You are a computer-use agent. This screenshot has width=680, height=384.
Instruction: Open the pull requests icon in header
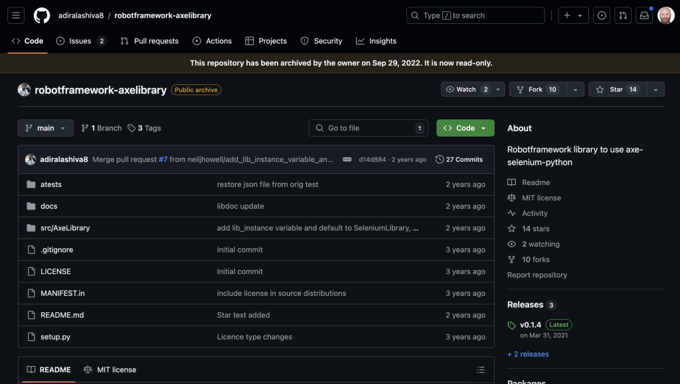pyautogui.click(x=623, y=15)
